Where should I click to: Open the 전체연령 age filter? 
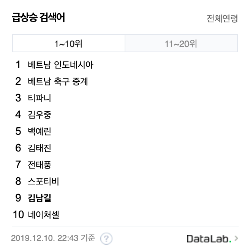click(x=222, y=19)
